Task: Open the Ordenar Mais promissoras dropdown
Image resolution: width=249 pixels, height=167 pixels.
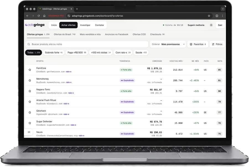Action: tap(168, 44)
